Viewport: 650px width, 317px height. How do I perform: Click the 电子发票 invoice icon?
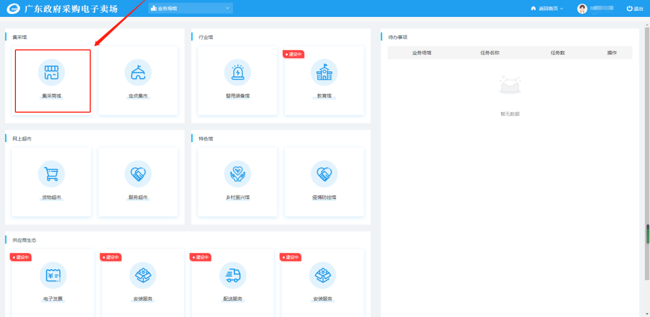point(53,275)
